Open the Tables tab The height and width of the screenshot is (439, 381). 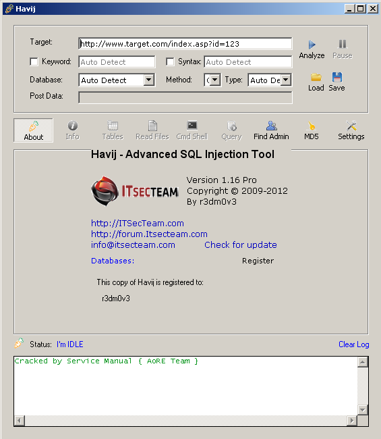tap(113, 130)
